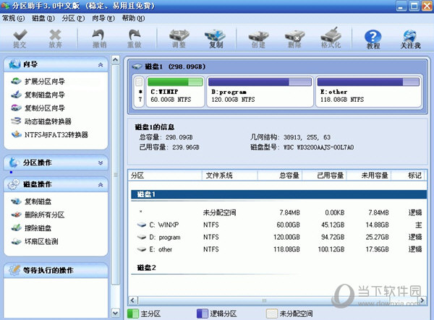Select the 删除 delete partition tool

tap(294, 39)
